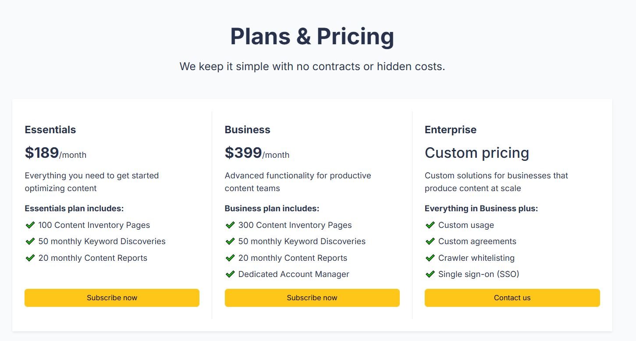Click checkmark by Business 20 monthly Content Reports
The width and height of the screenshot is (636, 341).
pos(230,258)
